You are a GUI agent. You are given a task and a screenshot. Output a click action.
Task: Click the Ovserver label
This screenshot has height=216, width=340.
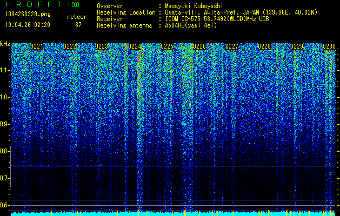tap(110, 6)
